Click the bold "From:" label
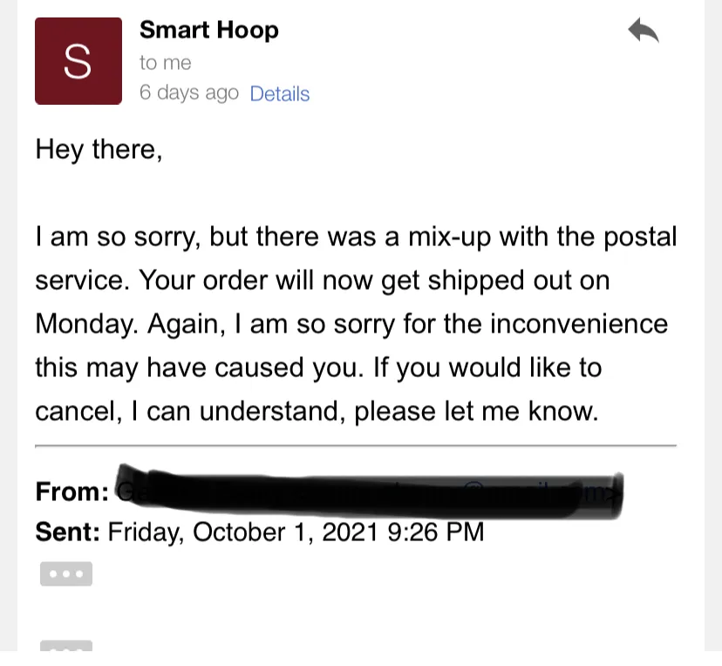The image size is (722, 666). point(72,491)
